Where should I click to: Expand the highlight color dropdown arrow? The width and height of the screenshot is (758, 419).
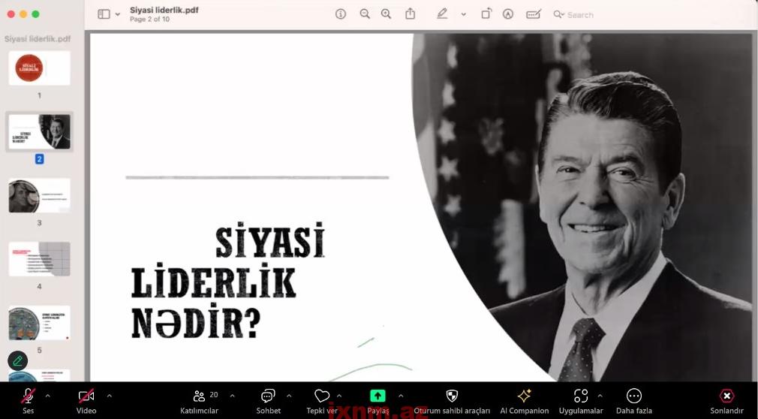point(463,14)
